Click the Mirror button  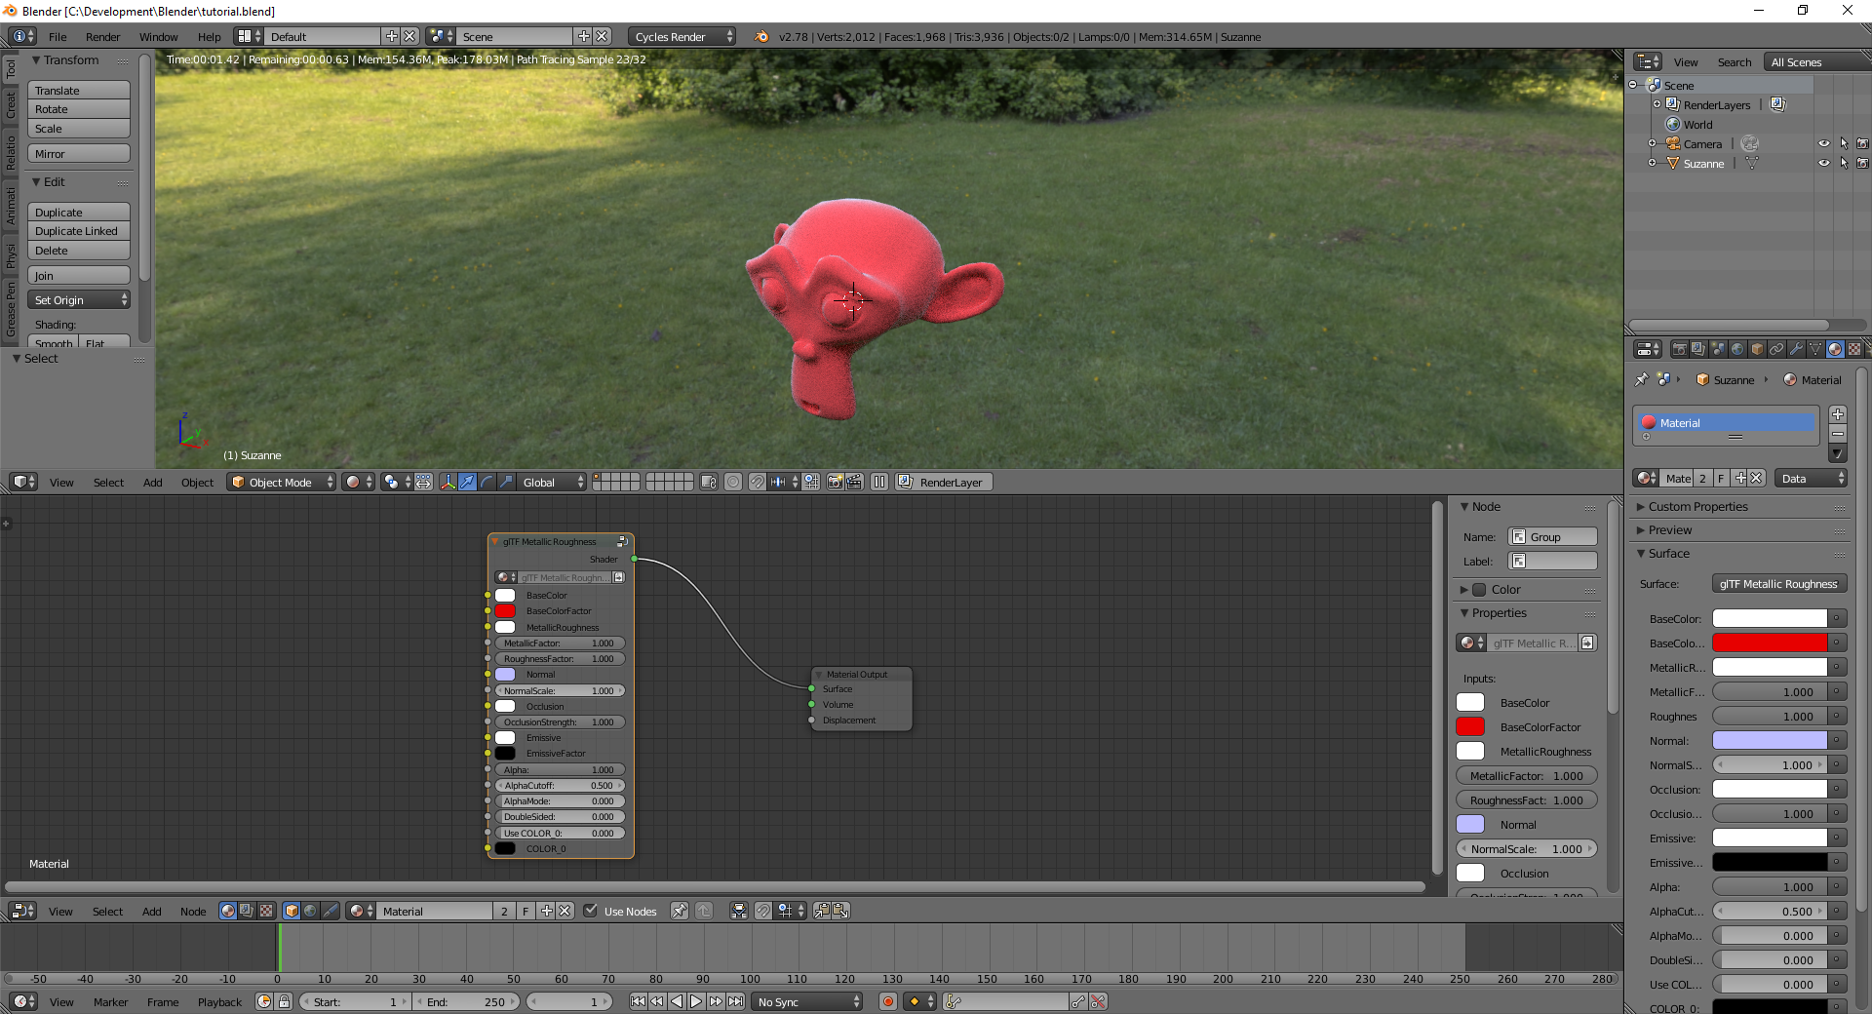click(x=79, y=154)
